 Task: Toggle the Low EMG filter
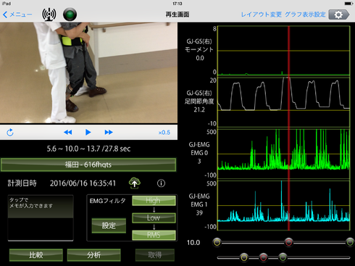154,217
